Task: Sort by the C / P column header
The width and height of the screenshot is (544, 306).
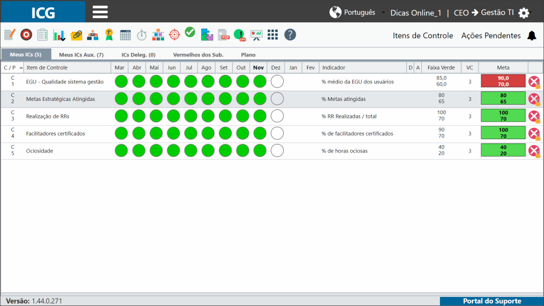Action: [13, 67]
